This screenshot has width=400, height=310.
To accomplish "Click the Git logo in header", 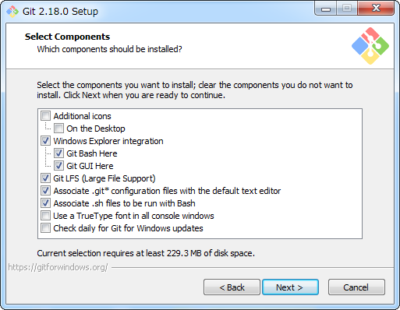I will click(370, 46).
